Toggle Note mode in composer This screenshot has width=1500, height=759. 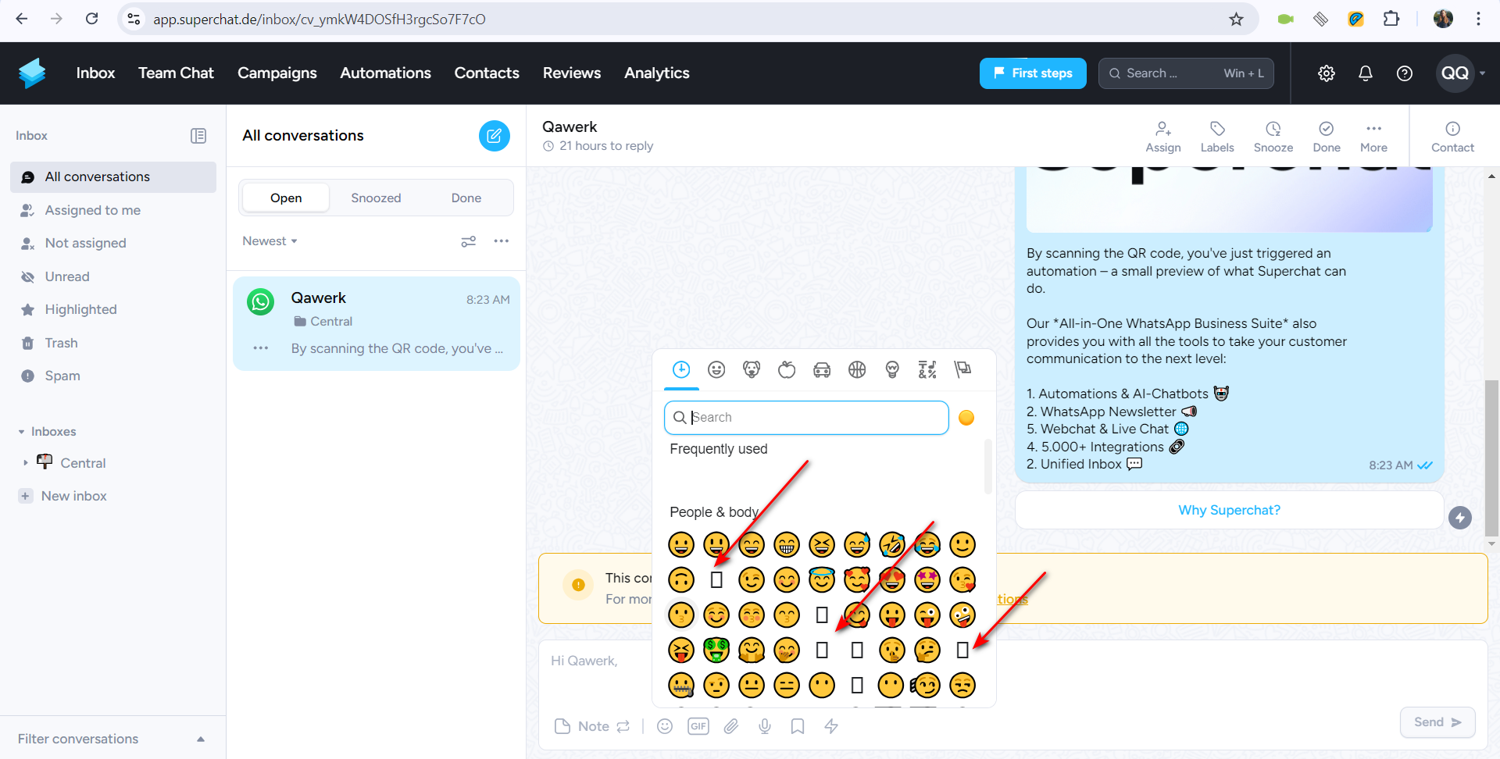(x=592, y=726)
